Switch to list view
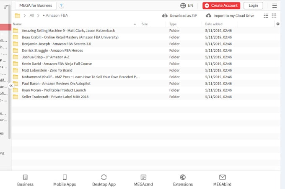 point(266,15)
